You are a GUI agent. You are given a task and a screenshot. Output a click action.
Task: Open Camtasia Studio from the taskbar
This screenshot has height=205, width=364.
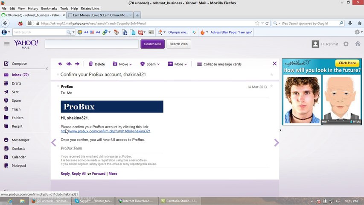coord(179,201)
